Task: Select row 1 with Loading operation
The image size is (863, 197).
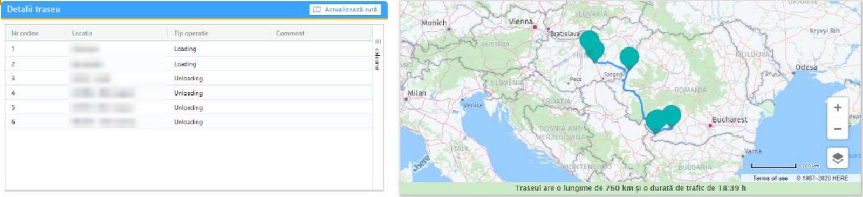Action: [x=189, y=49]
